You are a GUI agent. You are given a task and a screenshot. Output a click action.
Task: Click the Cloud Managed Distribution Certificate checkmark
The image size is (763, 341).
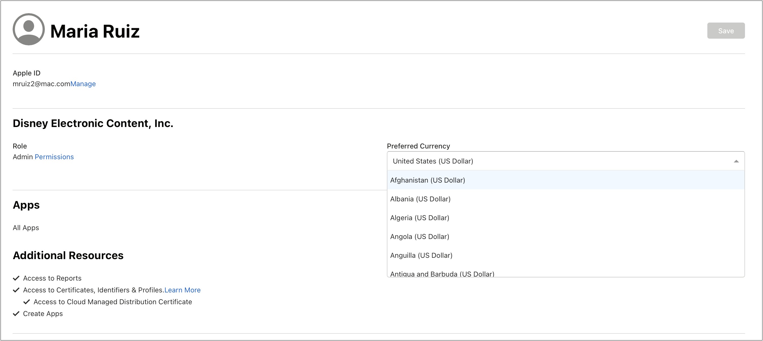coord(27,302)
